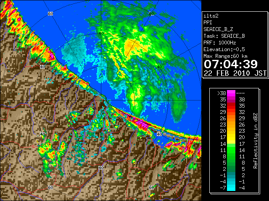269x201 pixels.
Task: Click the "-7" legend label
Action: coord(223,188)
